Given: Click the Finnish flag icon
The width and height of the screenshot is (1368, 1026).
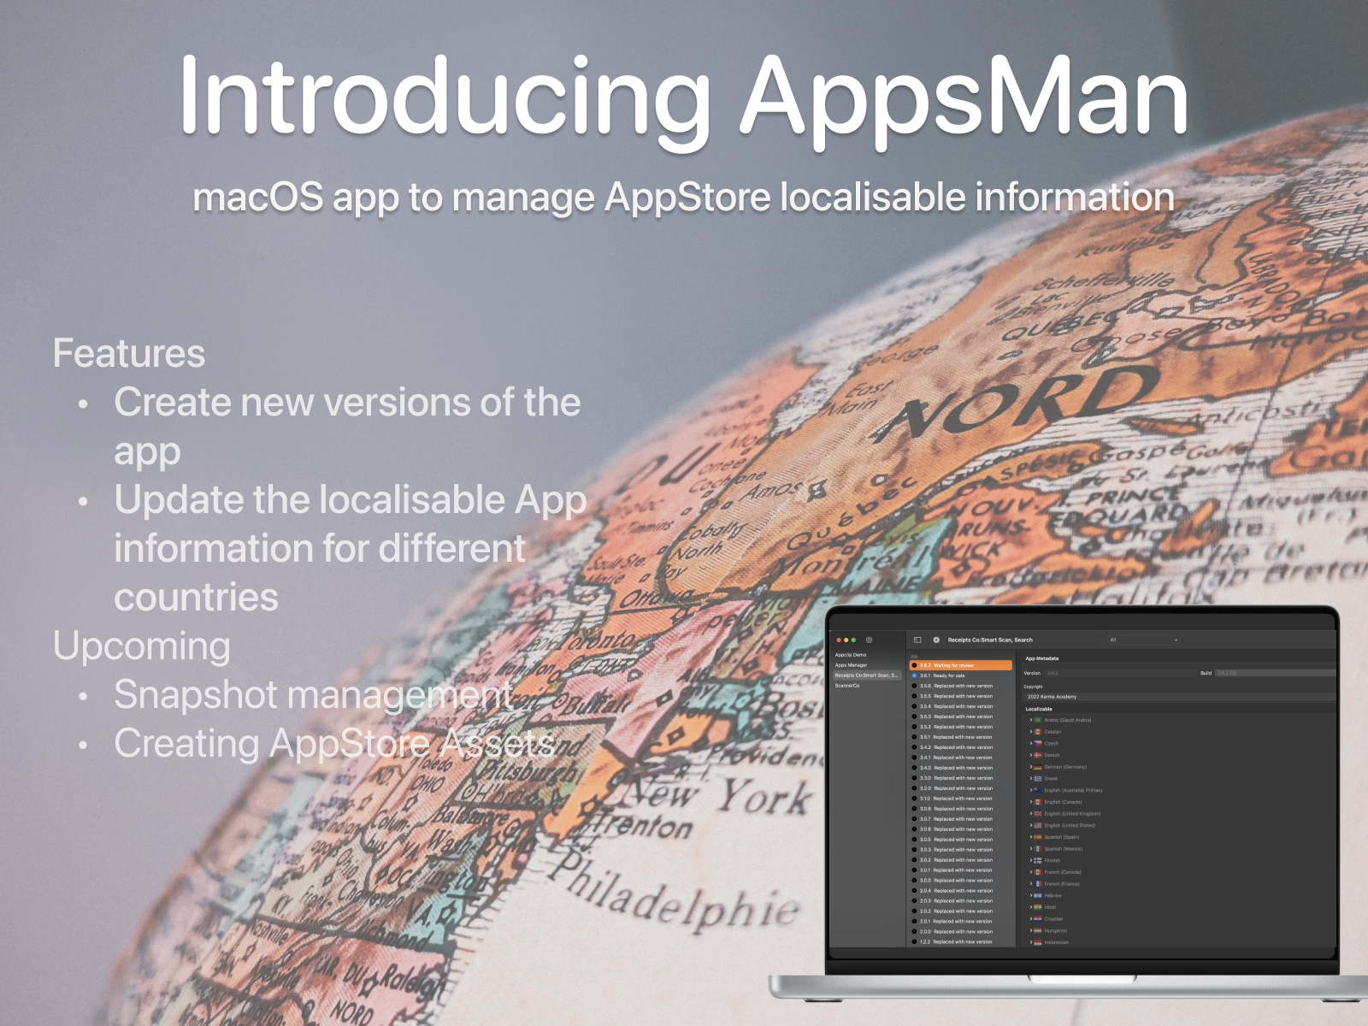Looking at the screenshot, I should coord(1038,860).
